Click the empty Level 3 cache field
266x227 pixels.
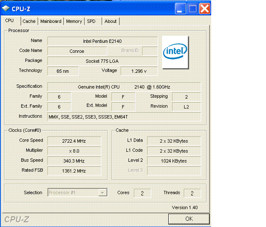[x=174, y=171]
